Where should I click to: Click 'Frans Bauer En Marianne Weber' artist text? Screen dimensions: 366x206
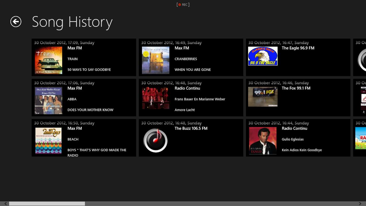[x=200, y=99]
